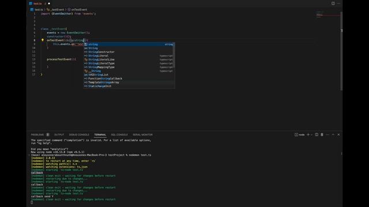Open the editor More Actions ellipsis menu
Image resolution: width=369 pixels, height=207 pixels.
click(338, 3)
